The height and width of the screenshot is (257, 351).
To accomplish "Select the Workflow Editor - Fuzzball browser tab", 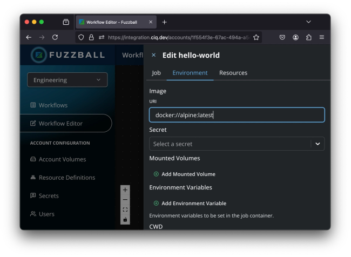I will click(x=116, y=22).
